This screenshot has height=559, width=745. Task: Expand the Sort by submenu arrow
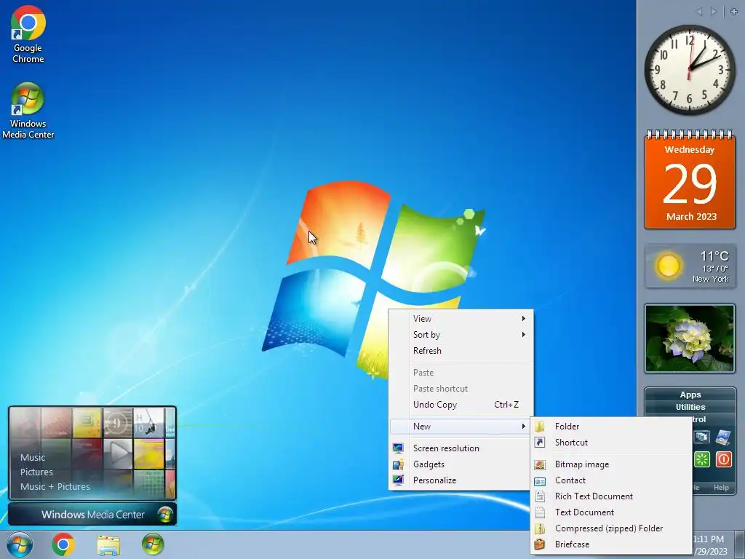pyautogui.click(x=524, y=335)
